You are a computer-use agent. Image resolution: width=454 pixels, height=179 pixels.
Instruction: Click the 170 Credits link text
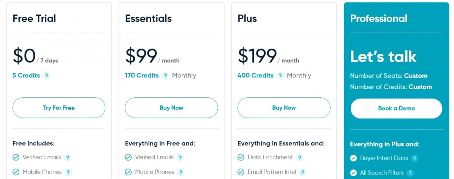[x=142, y=76]
